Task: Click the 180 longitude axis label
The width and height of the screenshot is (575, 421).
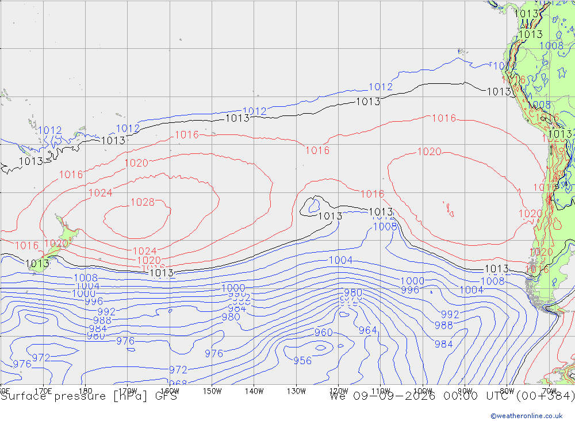Action: (x=86, y=391)
